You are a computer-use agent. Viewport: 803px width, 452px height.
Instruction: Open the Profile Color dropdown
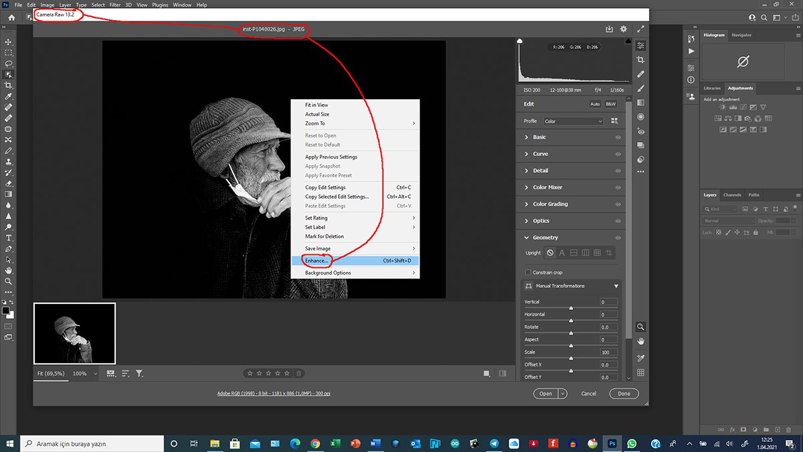pyautogui.click(x=573, y=121)
